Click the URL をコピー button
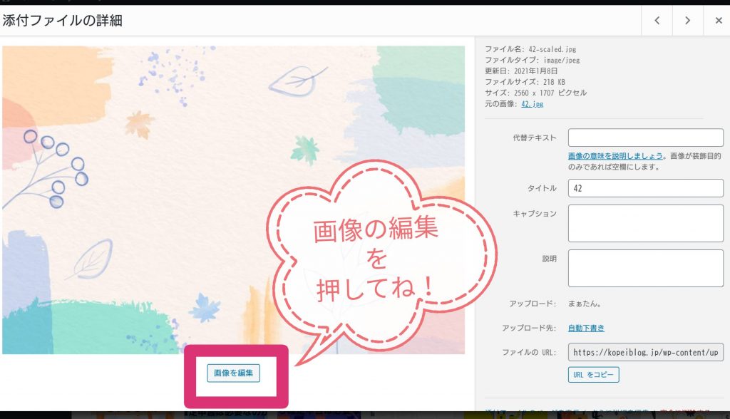Screen dimensions: 730x419 [x=593, y=375]
